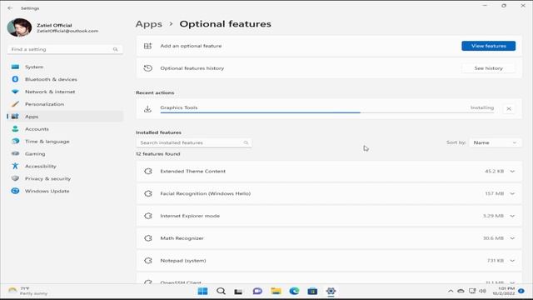The image size is (533, 300).
Task: Open Accessibility settings
Action: pos(65,167)
